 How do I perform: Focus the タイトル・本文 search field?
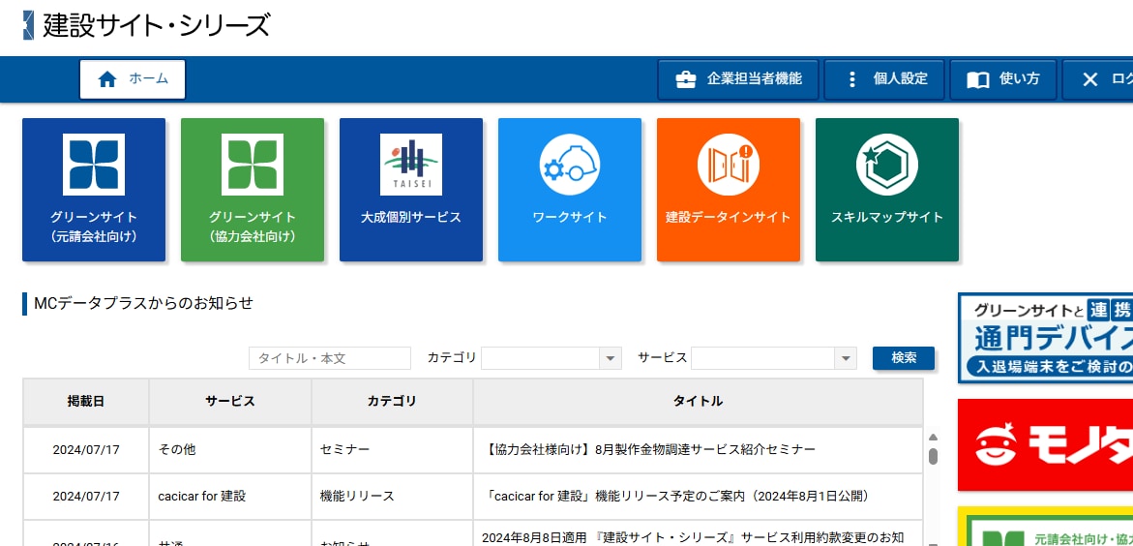coord(330,358)
